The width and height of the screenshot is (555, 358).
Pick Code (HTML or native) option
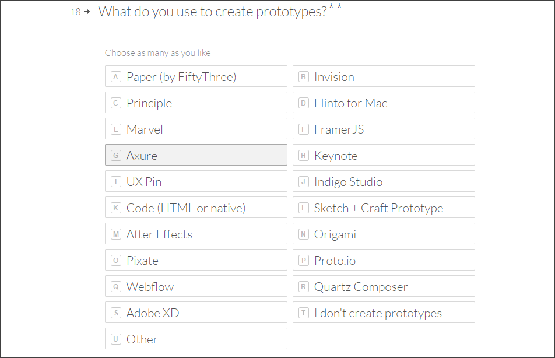coord(196,208)
